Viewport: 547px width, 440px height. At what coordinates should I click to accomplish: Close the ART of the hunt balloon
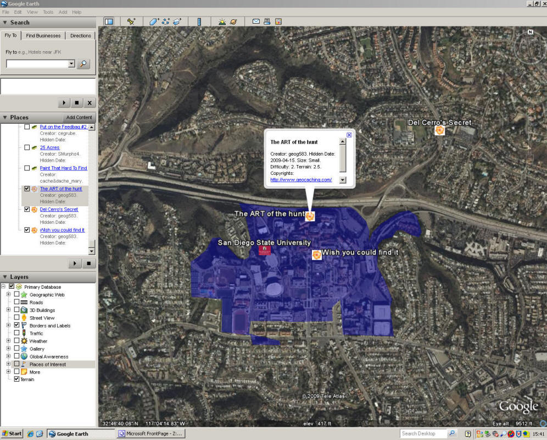[x=349, y=135]
